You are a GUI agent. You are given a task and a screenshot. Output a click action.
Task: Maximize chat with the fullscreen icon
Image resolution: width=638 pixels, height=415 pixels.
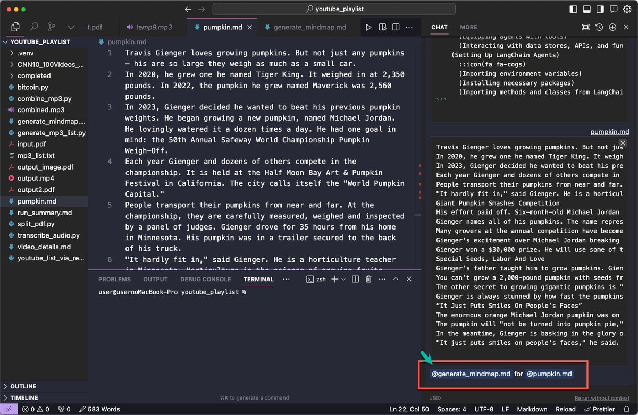(x=585, y=27)
